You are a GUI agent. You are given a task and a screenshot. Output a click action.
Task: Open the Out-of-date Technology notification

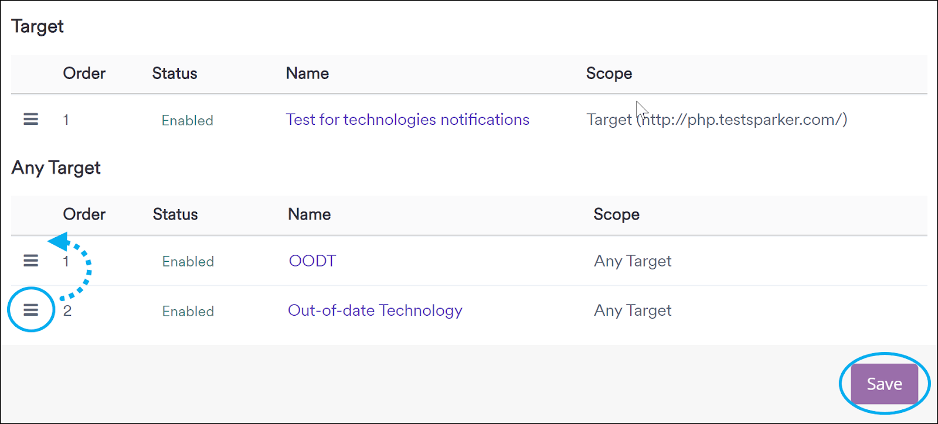375,310
